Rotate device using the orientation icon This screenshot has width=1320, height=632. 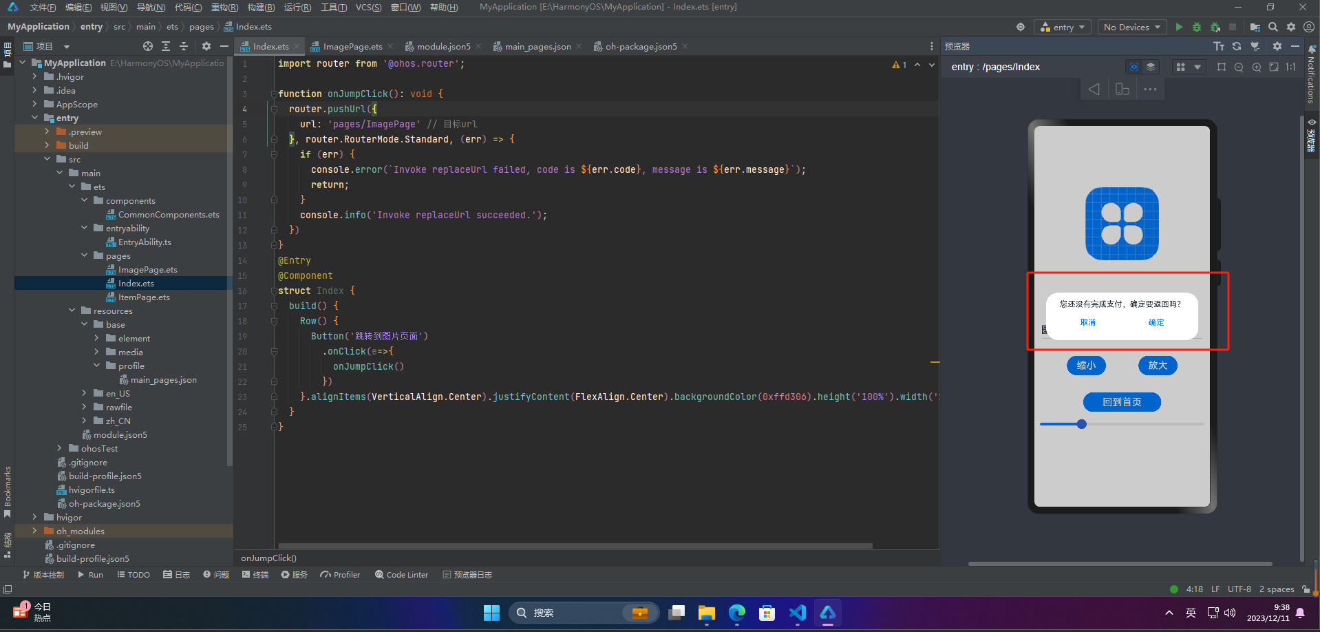coord(1122,89)
